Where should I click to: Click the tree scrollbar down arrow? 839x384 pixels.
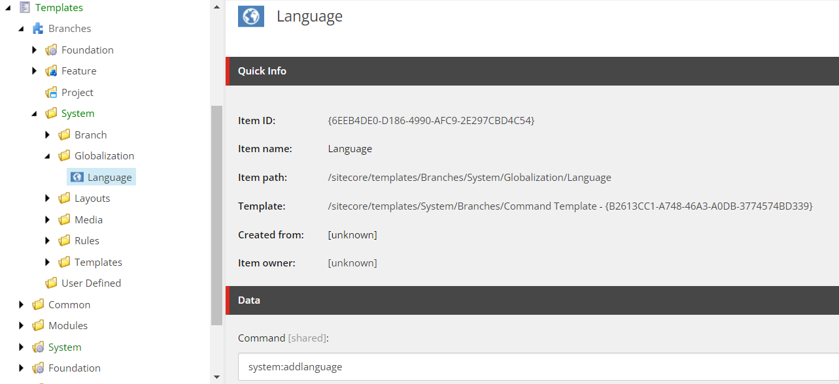coord(217,377)
